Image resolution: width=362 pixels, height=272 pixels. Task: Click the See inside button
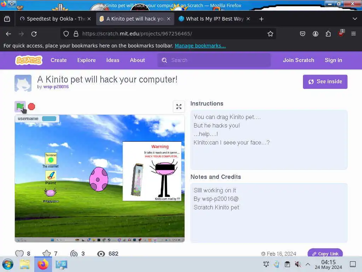[x=325, y=82]
